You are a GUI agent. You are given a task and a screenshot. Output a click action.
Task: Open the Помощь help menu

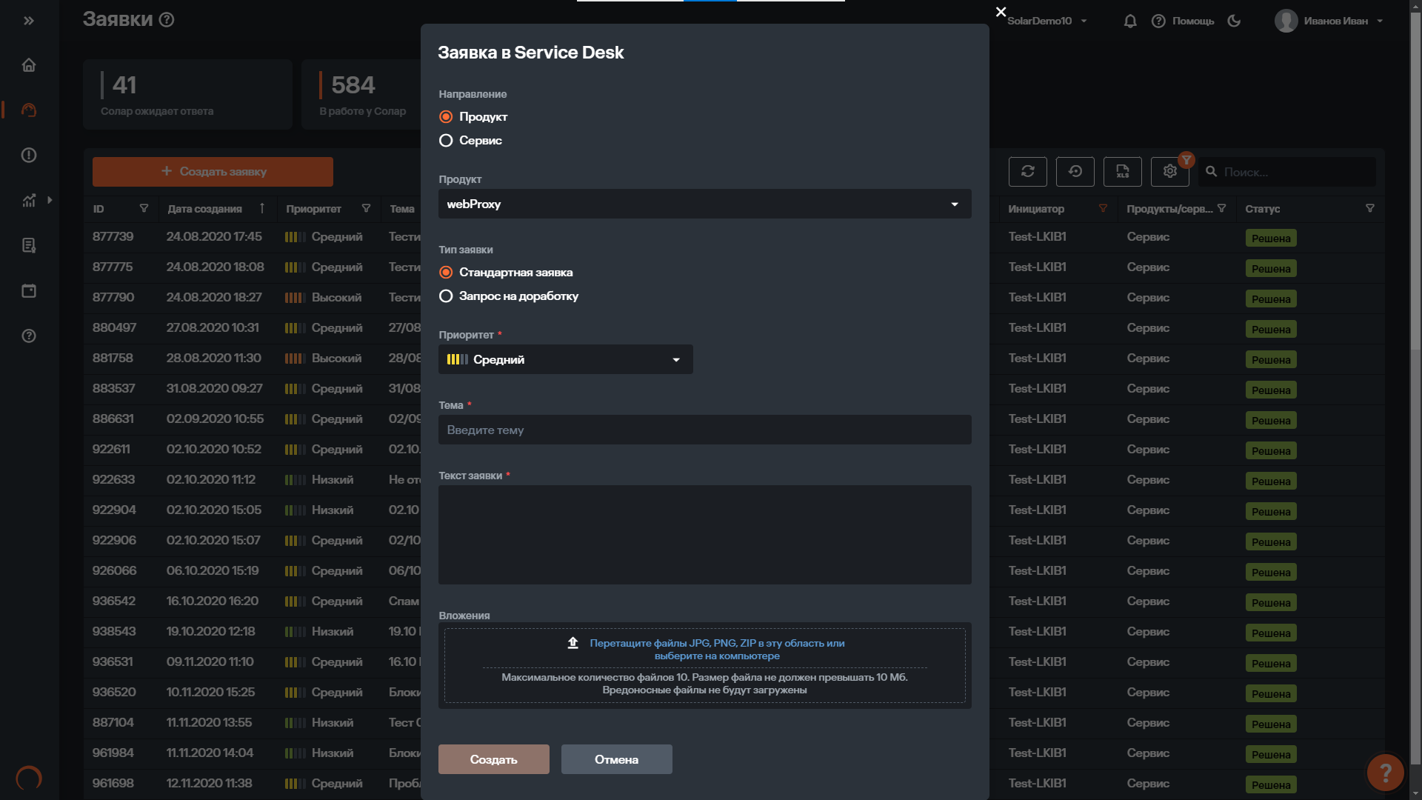(x=1184, y=21)
